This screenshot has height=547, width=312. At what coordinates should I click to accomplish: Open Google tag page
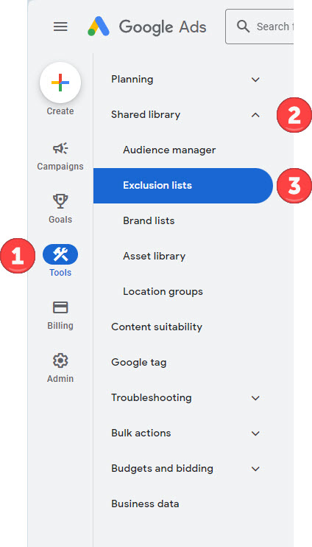point(139,363)
